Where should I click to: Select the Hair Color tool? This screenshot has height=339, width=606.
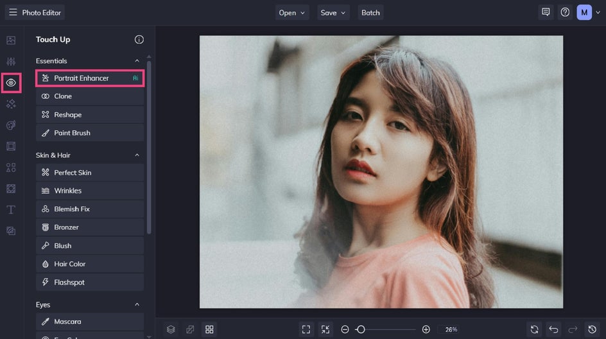point(90,264)
